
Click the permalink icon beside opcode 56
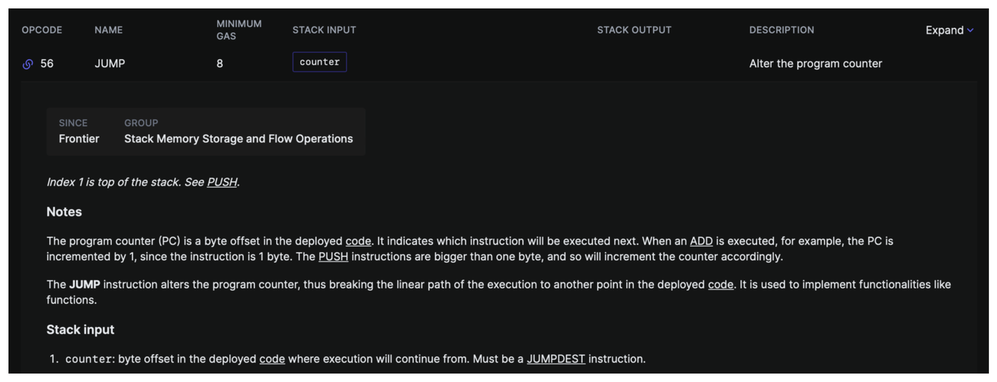pyautogui.click(x=28, y=64)
